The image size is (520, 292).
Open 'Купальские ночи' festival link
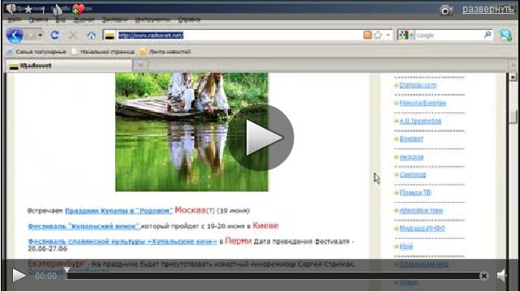122,241
